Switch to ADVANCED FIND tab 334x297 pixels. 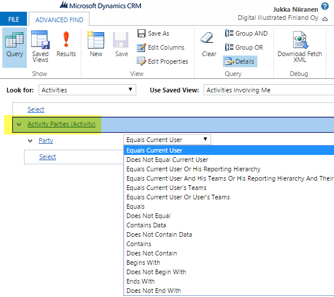click(59, 20)
